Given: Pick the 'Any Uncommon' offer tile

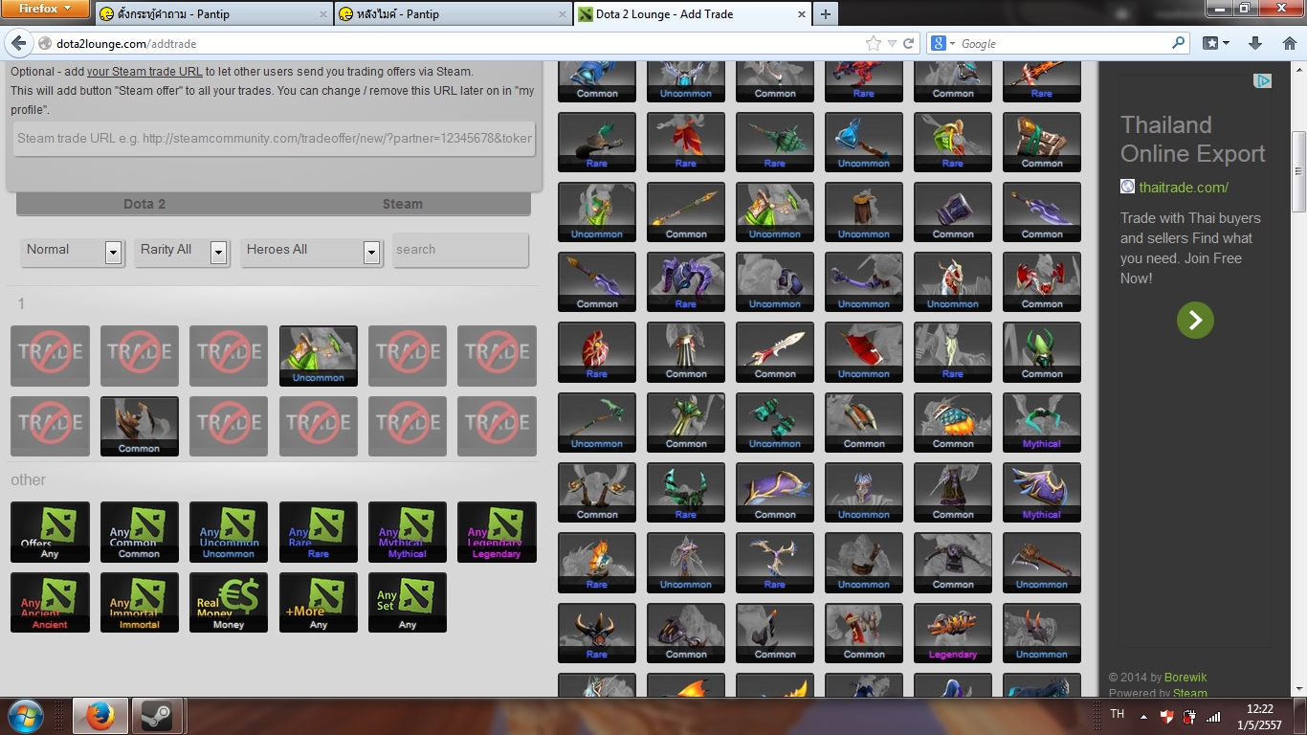Looking at the screenshot, I should click(x=229, y=532).
